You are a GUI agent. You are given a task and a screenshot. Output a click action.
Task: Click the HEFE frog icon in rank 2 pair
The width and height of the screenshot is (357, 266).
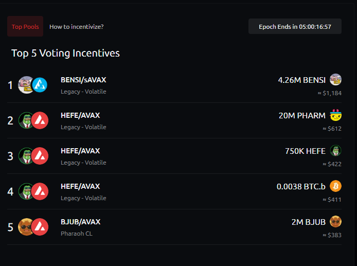26,120
